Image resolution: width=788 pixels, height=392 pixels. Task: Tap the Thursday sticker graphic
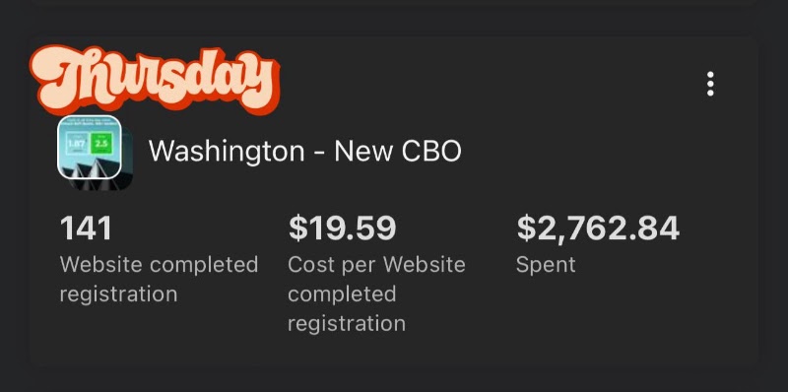[154, 79]
